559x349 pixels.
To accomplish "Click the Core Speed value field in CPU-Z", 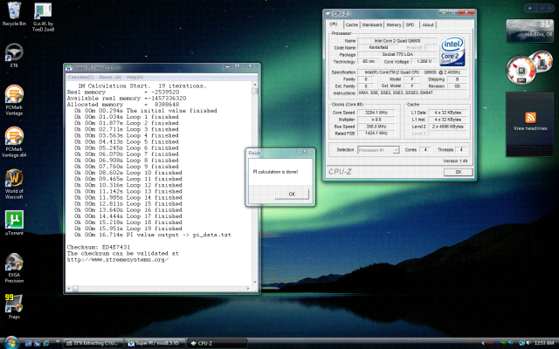I will [376, 113].
